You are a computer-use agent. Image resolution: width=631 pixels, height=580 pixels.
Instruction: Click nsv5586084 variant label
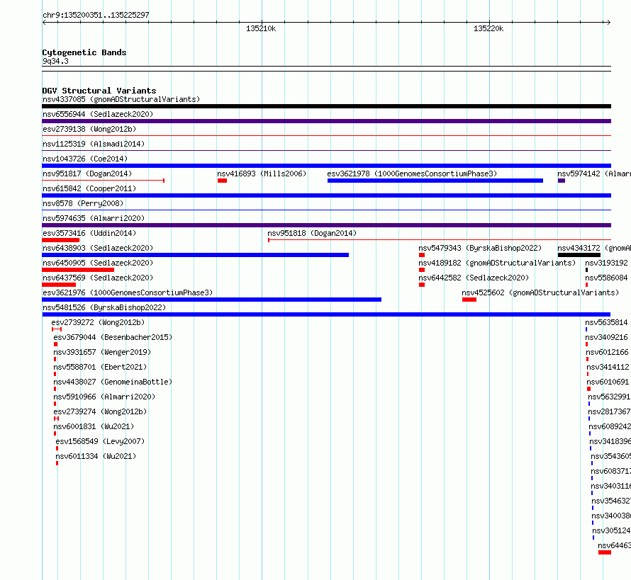[606, 278]
